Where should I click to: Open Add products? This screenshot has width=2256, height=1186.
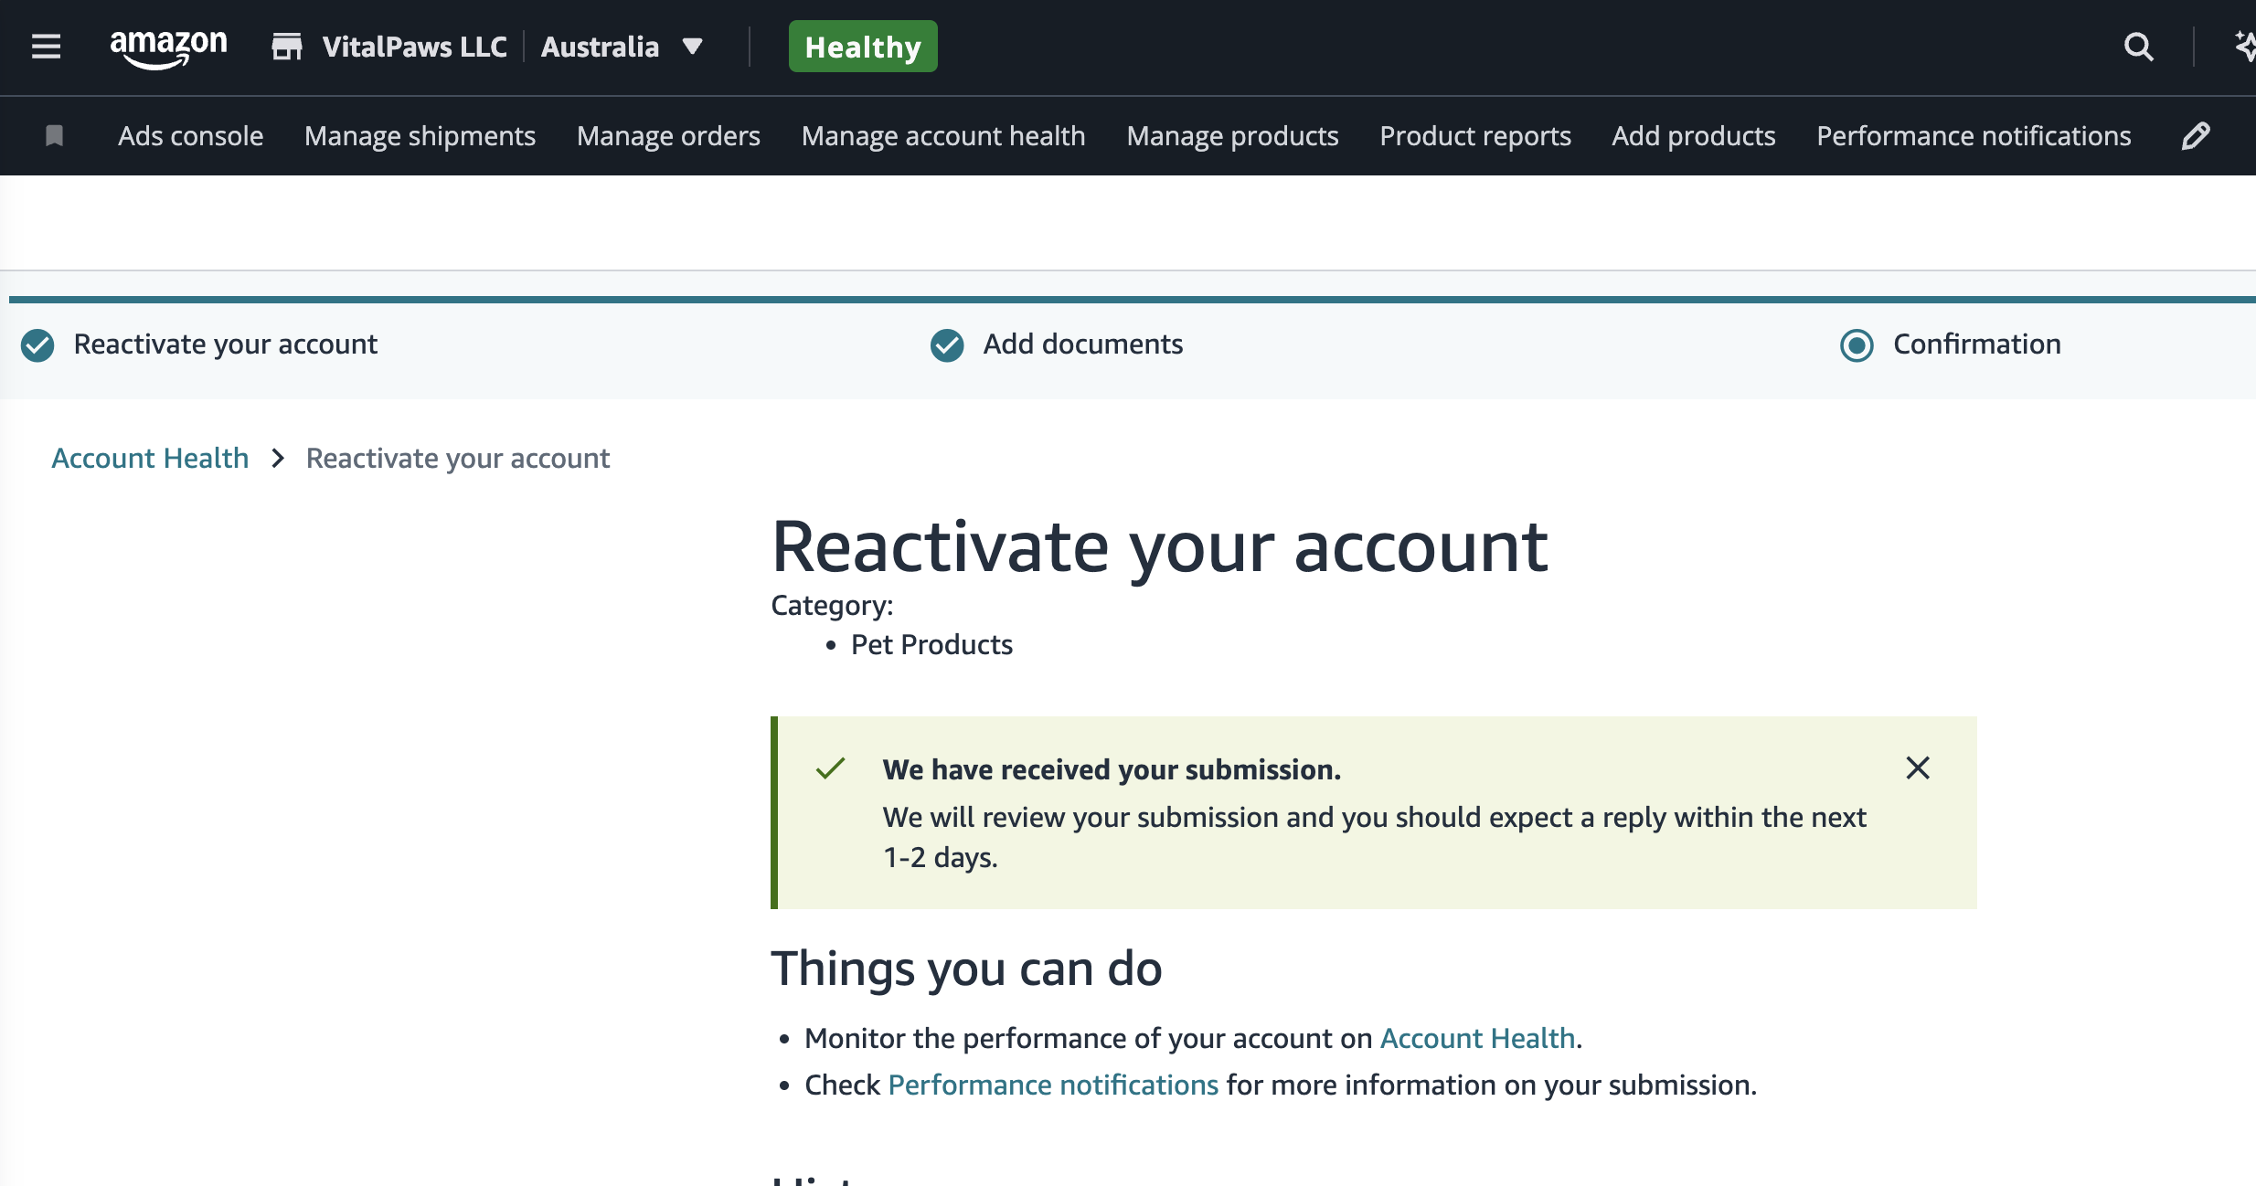tap(1694, 136)
